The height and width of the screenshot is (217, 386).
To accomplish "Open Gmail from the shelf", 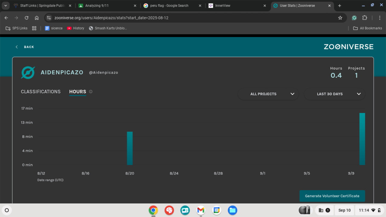I will [x=201, y=210].
